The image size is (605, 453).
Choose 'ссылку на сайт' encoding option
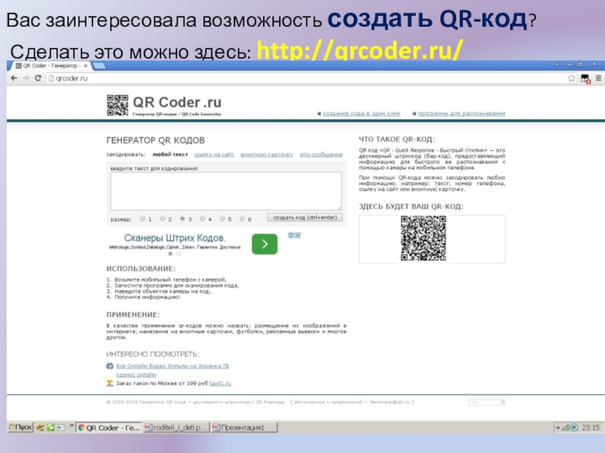(214, 155)
